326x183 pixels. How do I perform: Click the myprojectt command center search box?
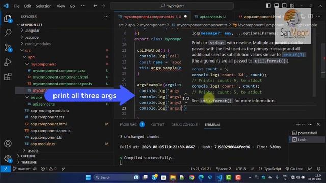tap(172, 6)
